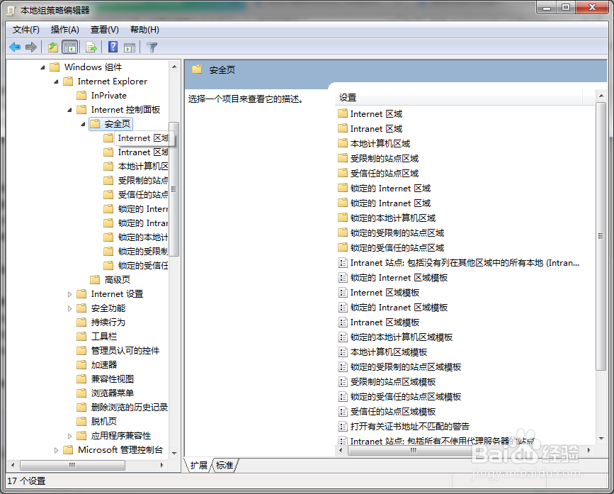Click the Back arrow toolbar icon
This screenshot has height=494, width=614.
click(x=15, y=47)
